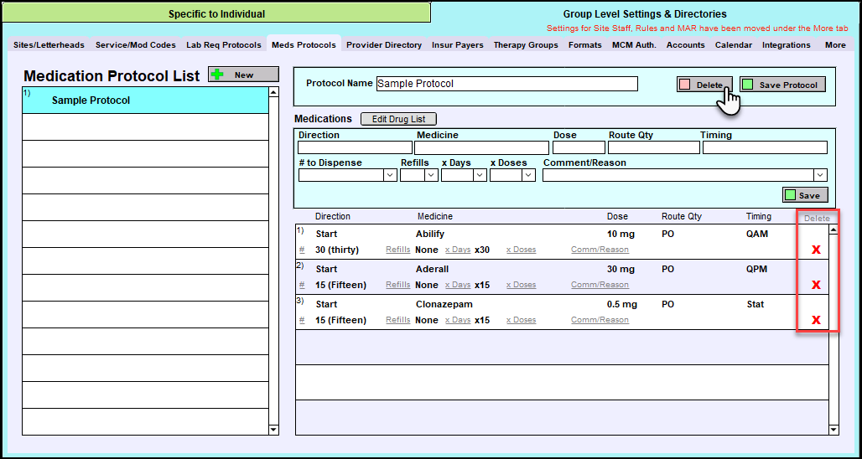Click the # link in Abilify row
Image resolution: width=862 pixels, height=459 pixels.
(x=302, y=250)
